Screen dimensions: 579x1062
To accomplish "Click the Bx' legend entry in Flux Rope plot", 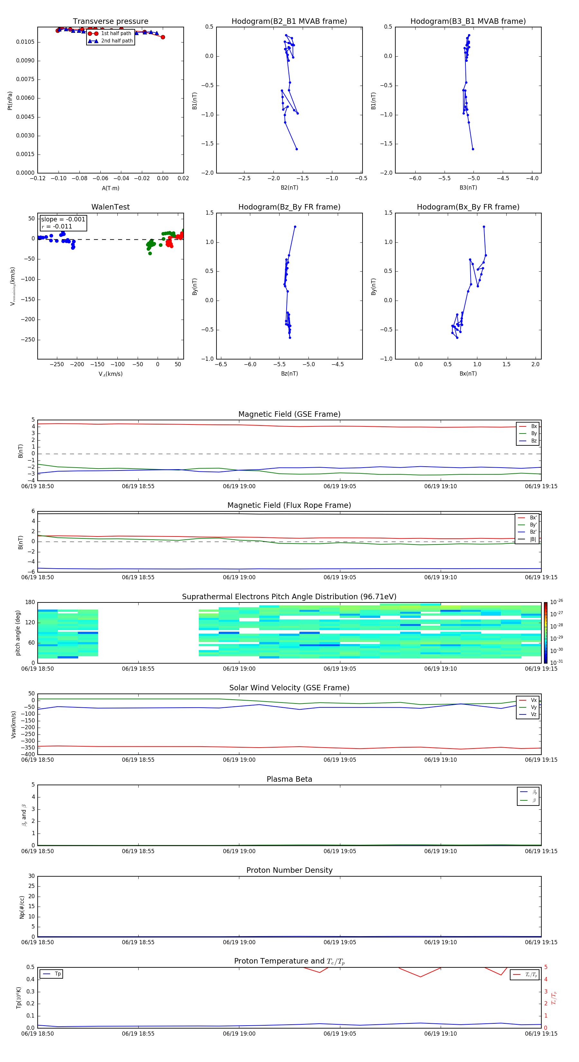I will (527, 518).
